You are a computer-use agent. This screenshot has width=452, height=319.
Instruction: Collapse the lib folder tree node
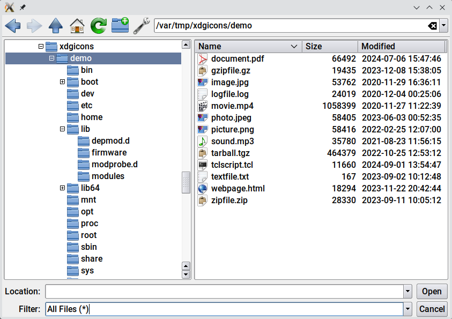tap(62, 129)
